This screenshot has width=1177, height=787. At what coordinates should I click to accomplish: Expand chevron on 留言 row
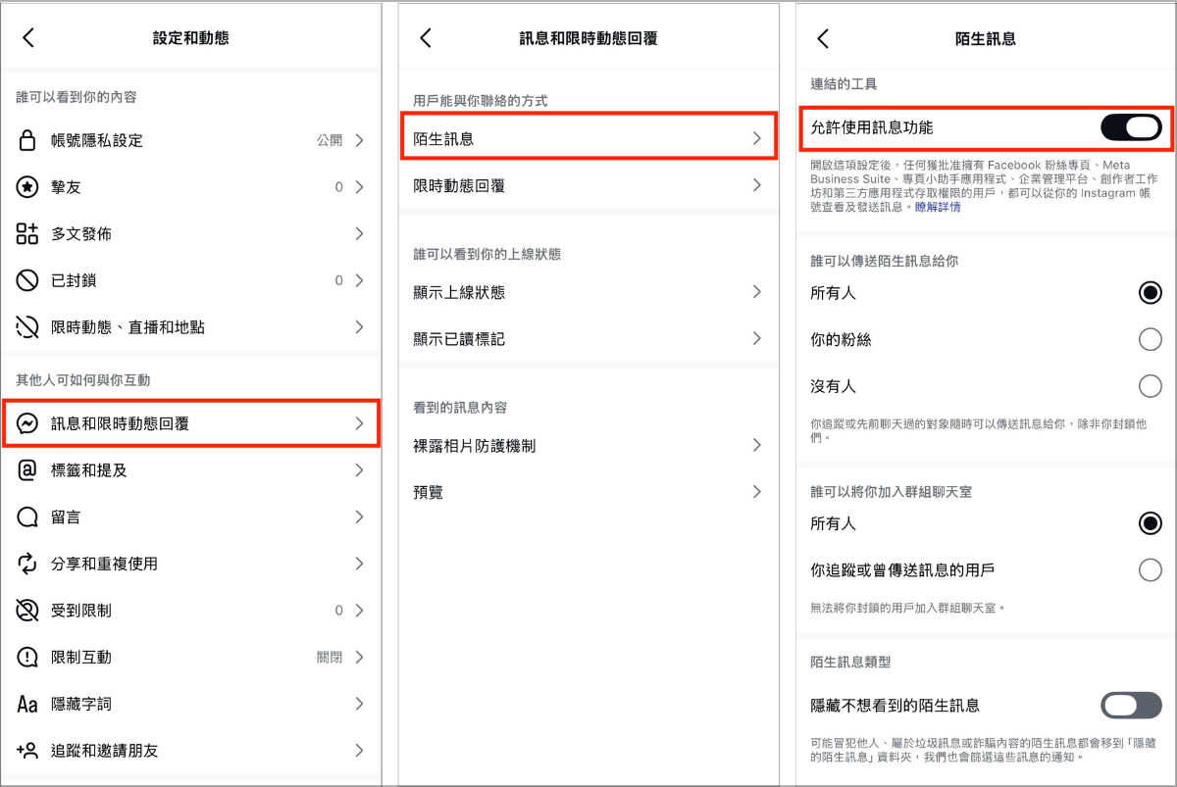coord(359,516)
